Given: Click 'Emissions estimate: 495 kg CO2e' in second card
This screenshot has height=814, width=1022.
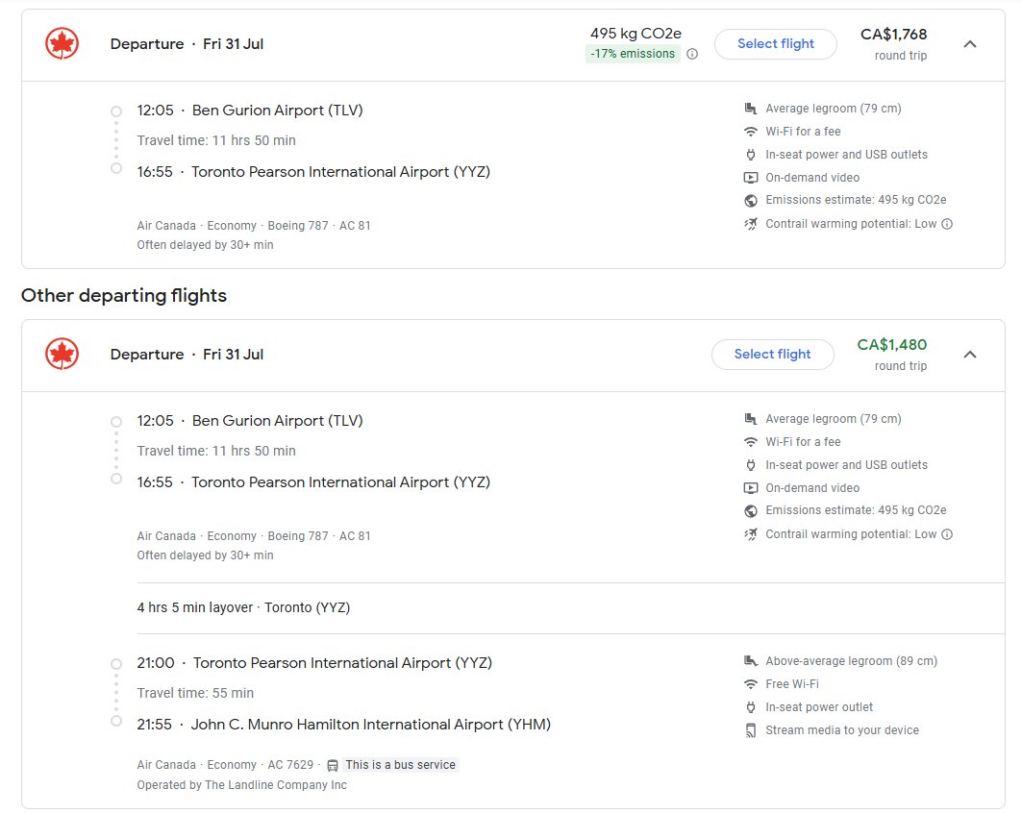Looking at the screenshot, I should [856, 510].
